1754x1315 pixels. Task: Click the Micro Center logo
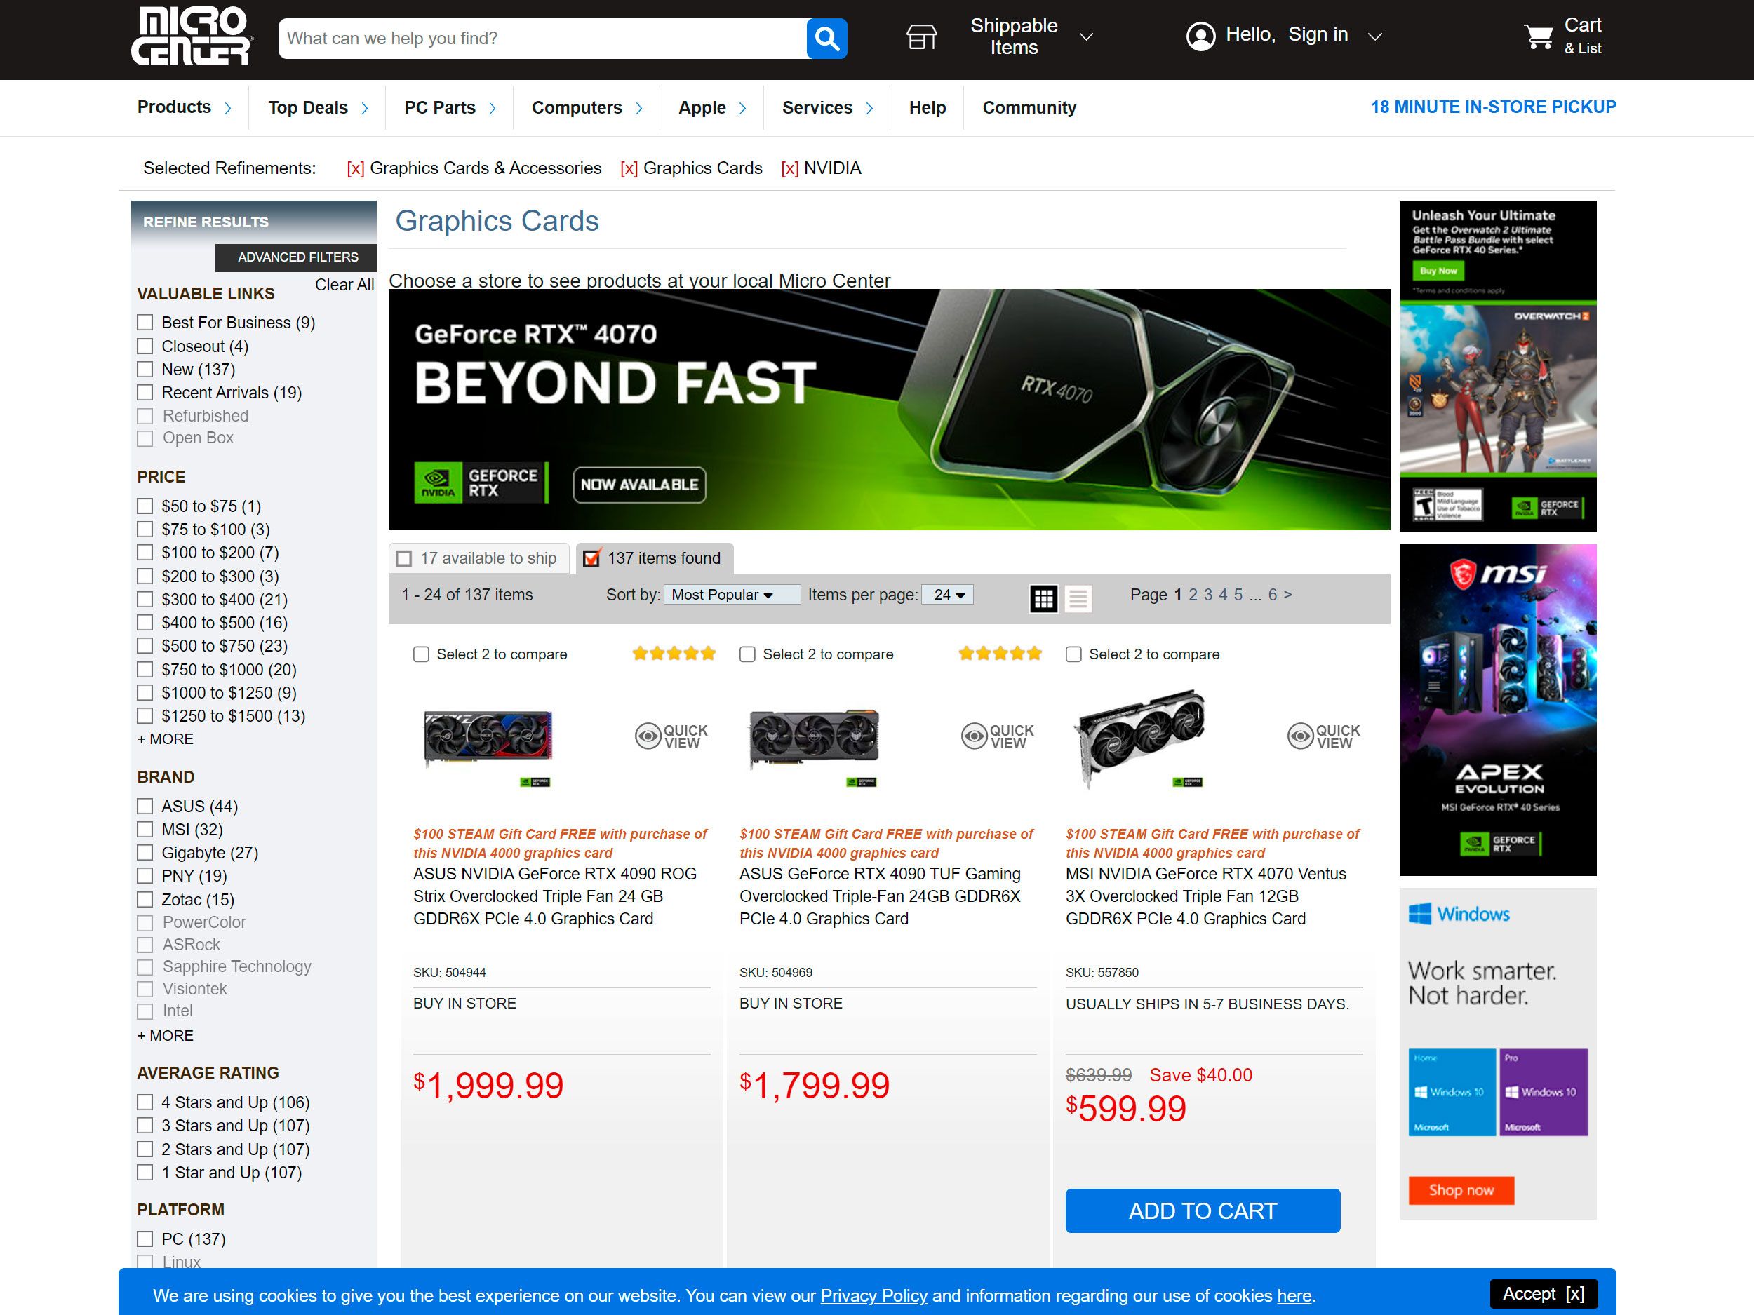191,36
